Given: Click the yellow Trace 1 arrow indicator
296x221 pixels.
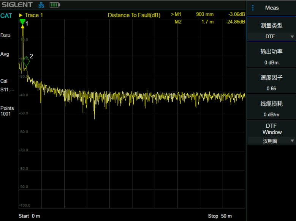Looking at the screenshot, I should [21, 15].
